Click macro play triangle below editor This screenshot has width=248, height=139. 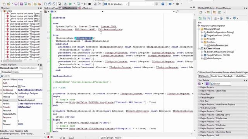(45, 137)
